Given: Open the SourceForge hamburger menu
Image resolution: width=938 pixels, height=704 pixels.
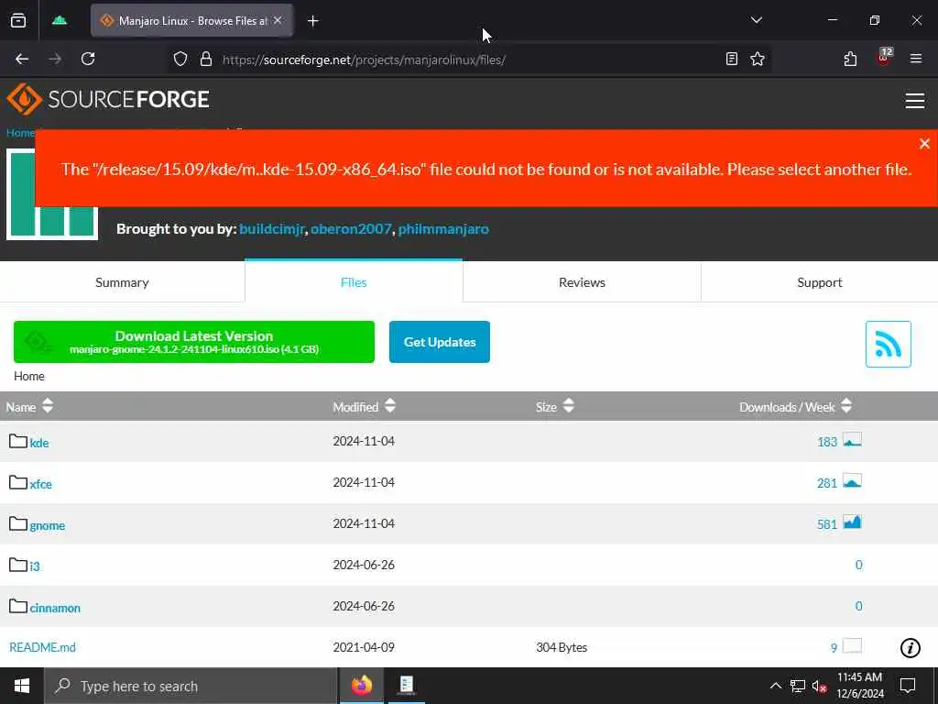Looking at the screenshot, I should 915,101.
